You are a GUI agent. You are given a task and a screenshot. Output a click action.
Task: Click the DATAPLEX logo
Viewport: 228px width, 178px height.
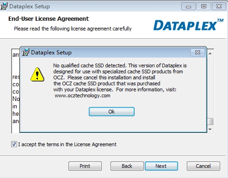(x=188, y=25)
